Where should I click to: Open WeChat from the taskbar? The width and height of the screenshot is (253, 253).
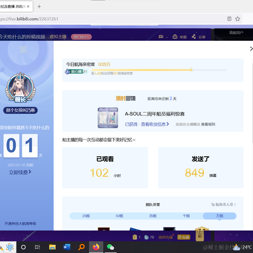(111, 247)
